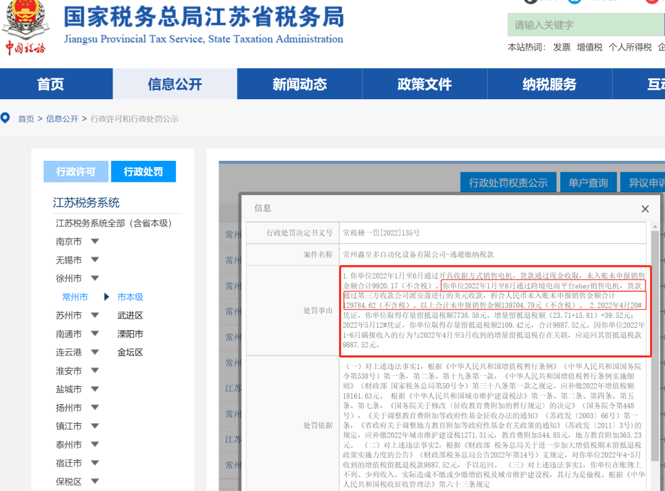Click the 信息公开 breadcrumb link
The height and width of the screenshot is (491, 665).
(62, 119)
